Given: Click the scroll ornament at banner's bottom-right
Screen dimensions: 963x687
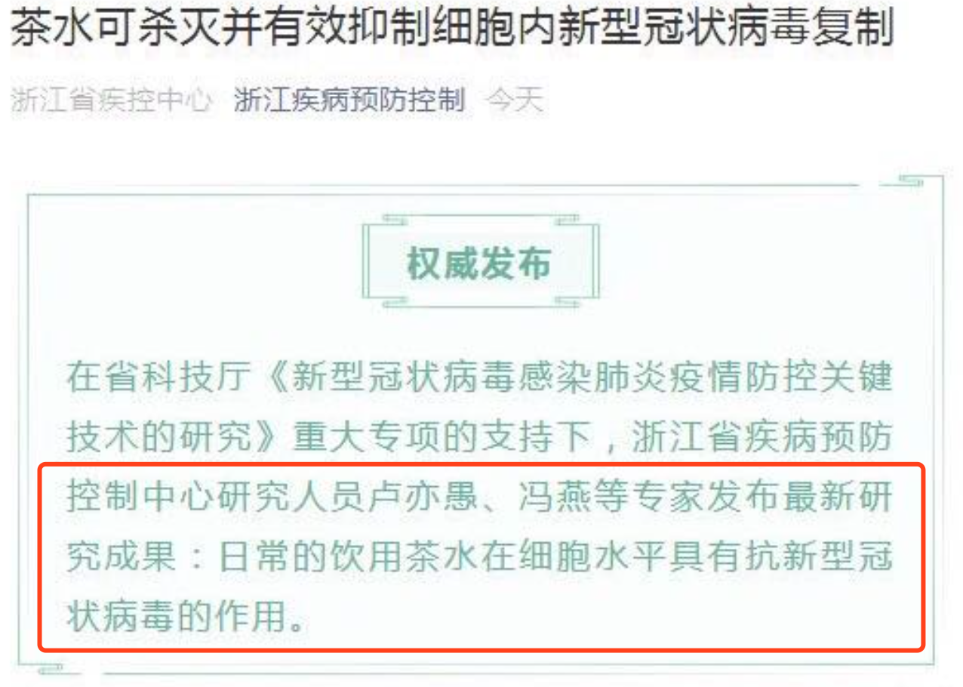Looking at the screenshot, I should pos(567,303).
